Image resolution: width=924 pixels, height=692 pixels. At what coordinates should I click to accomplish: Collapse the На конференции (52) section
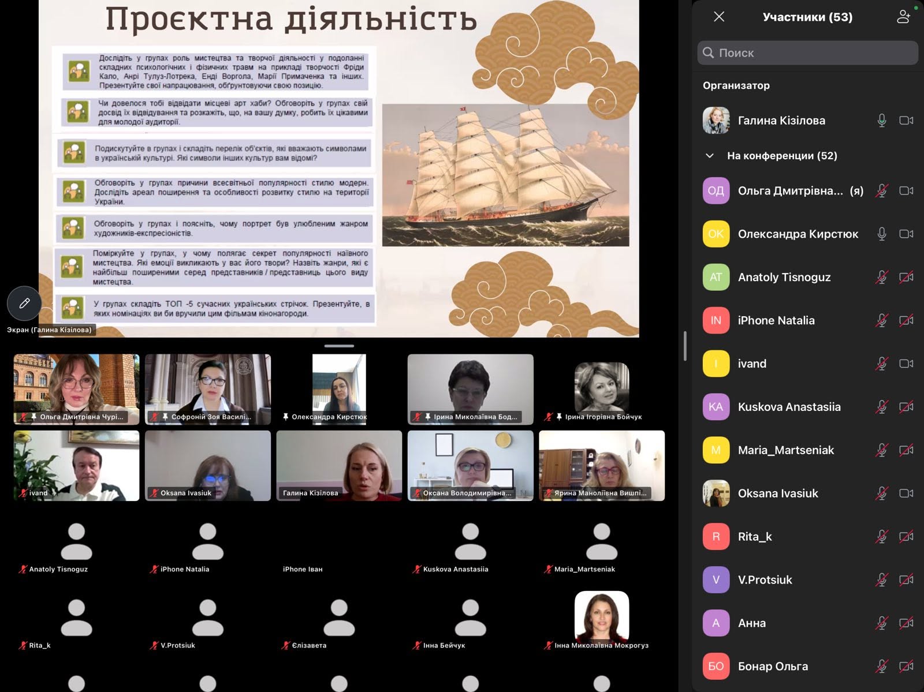[x=710, y=156]
